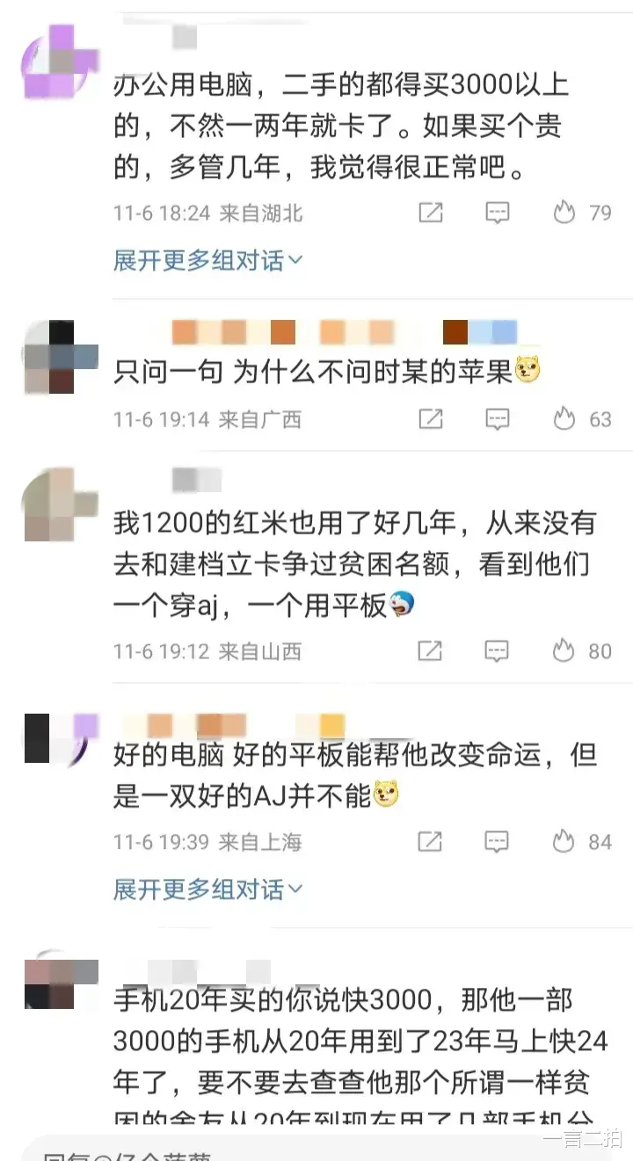
Task: Open replies on the 湖北 comment
Action: [x=498, y=212]
